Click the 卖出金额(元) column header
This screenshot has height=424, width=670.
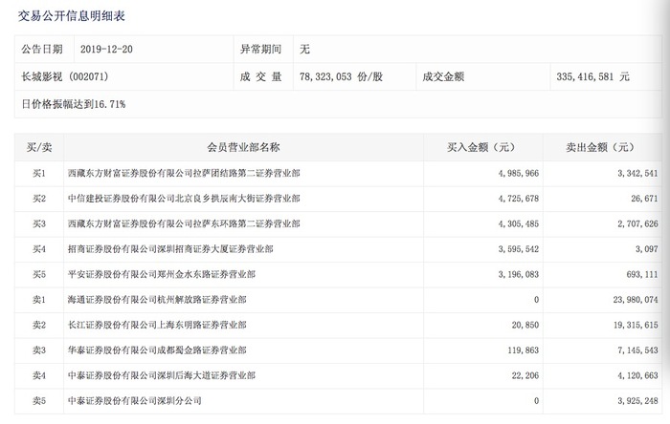coord(602,147)
